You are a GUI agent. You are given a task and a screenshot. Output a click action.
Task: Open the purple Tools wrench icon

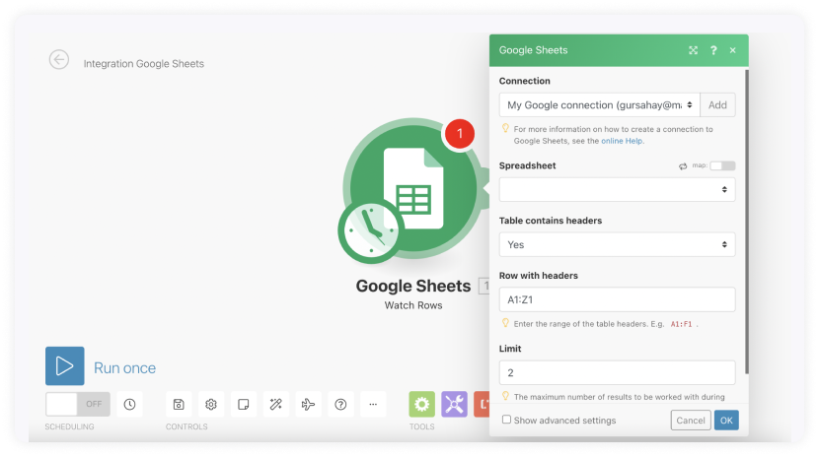tap(455, 404)
